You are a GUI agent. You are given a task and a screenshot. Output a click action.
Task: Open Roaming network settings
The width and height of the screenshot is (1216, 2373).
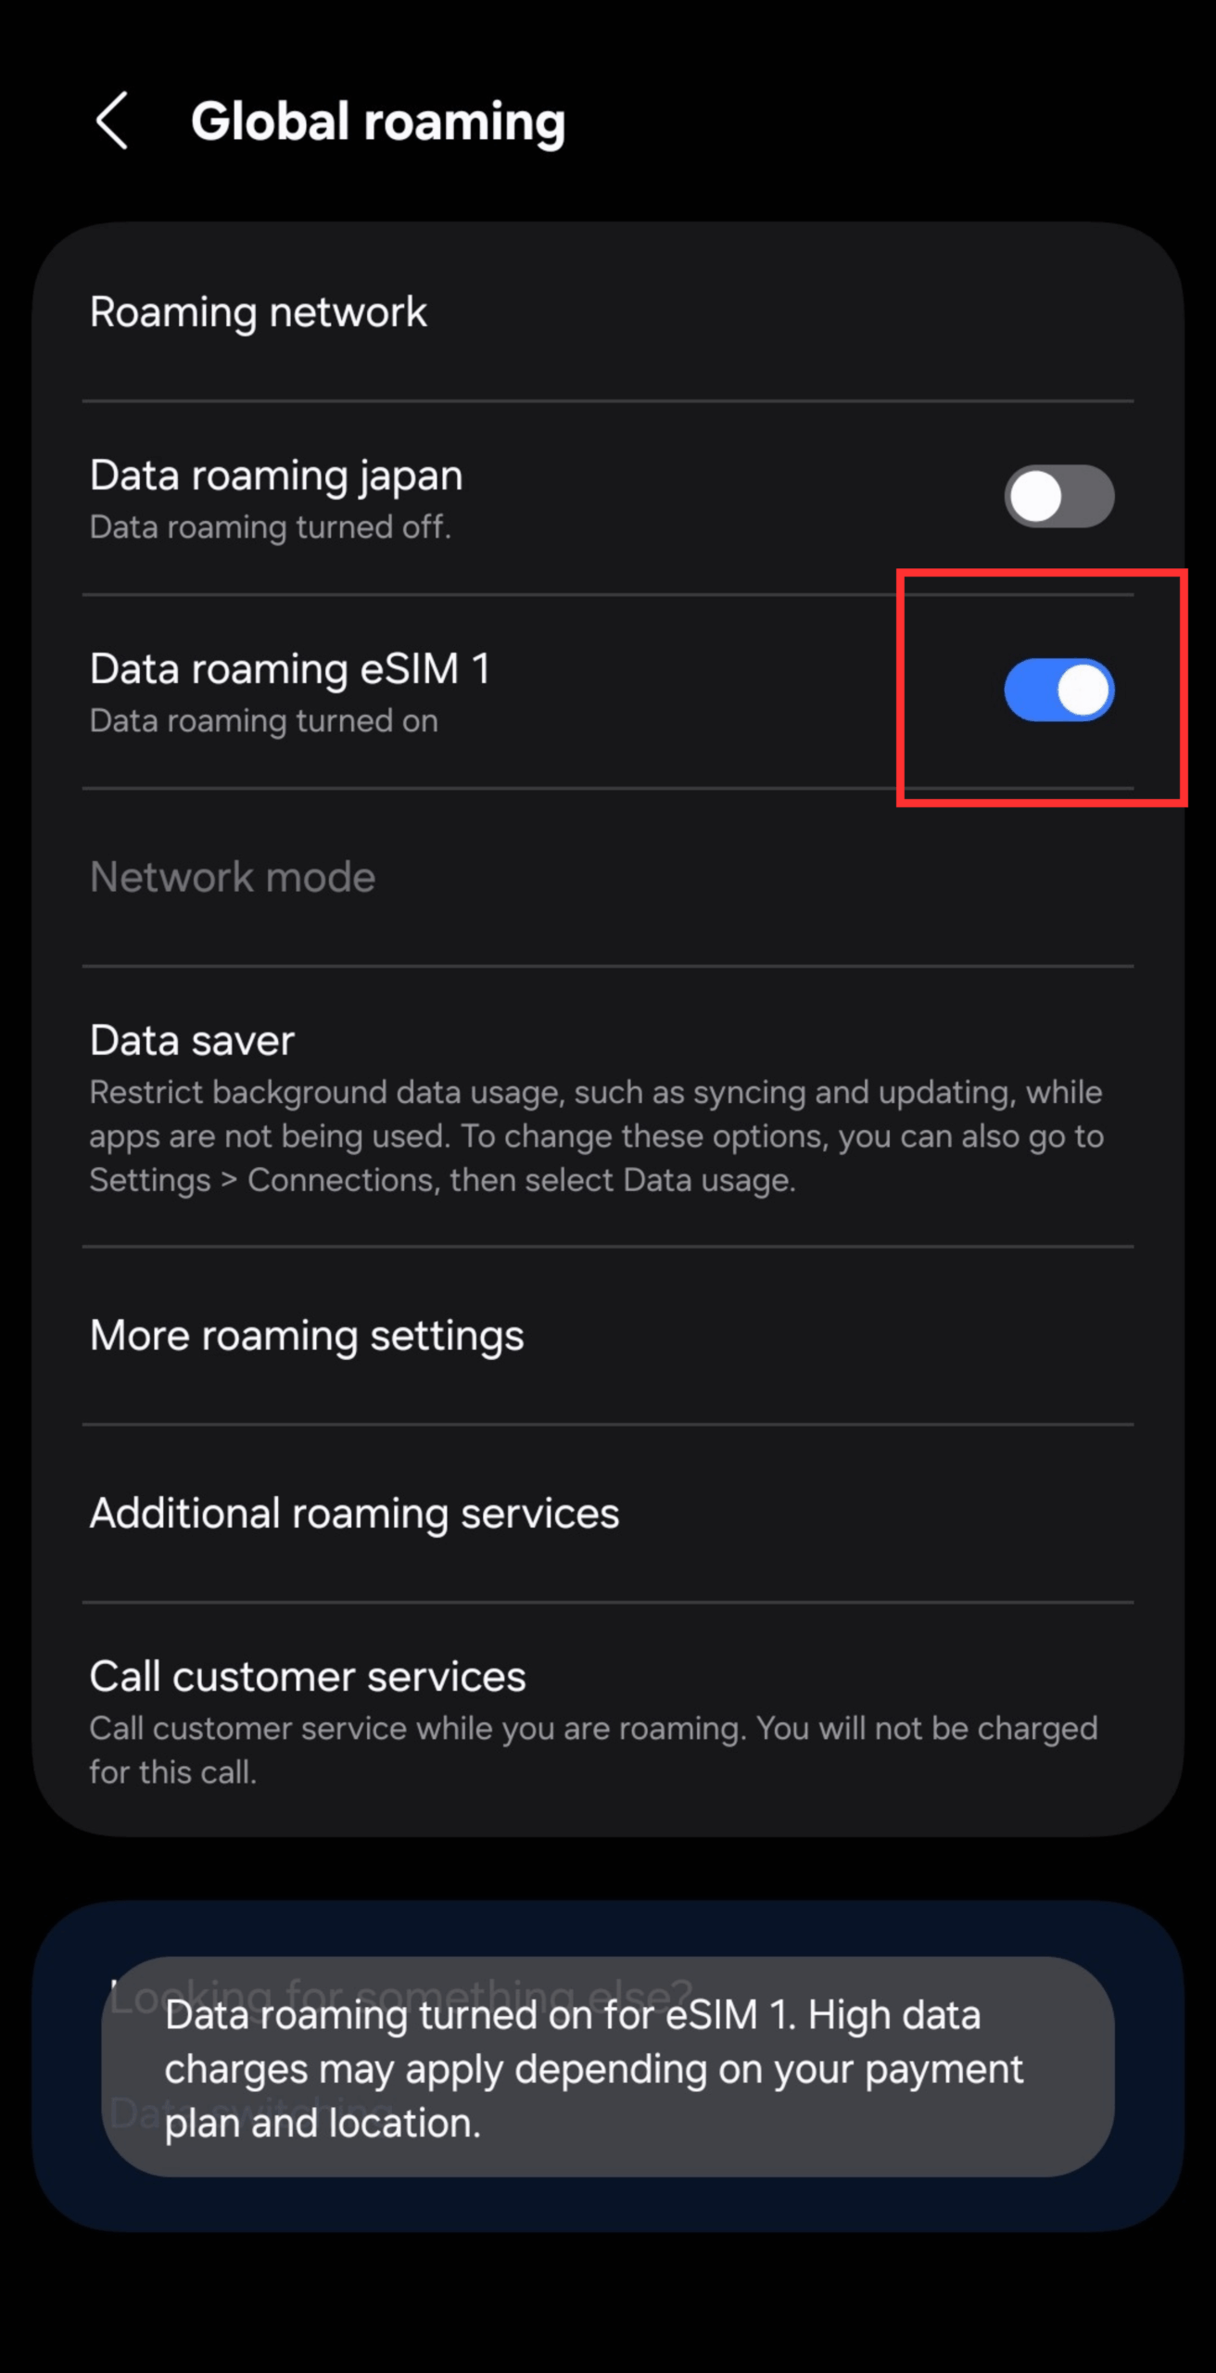coord(608,312)
